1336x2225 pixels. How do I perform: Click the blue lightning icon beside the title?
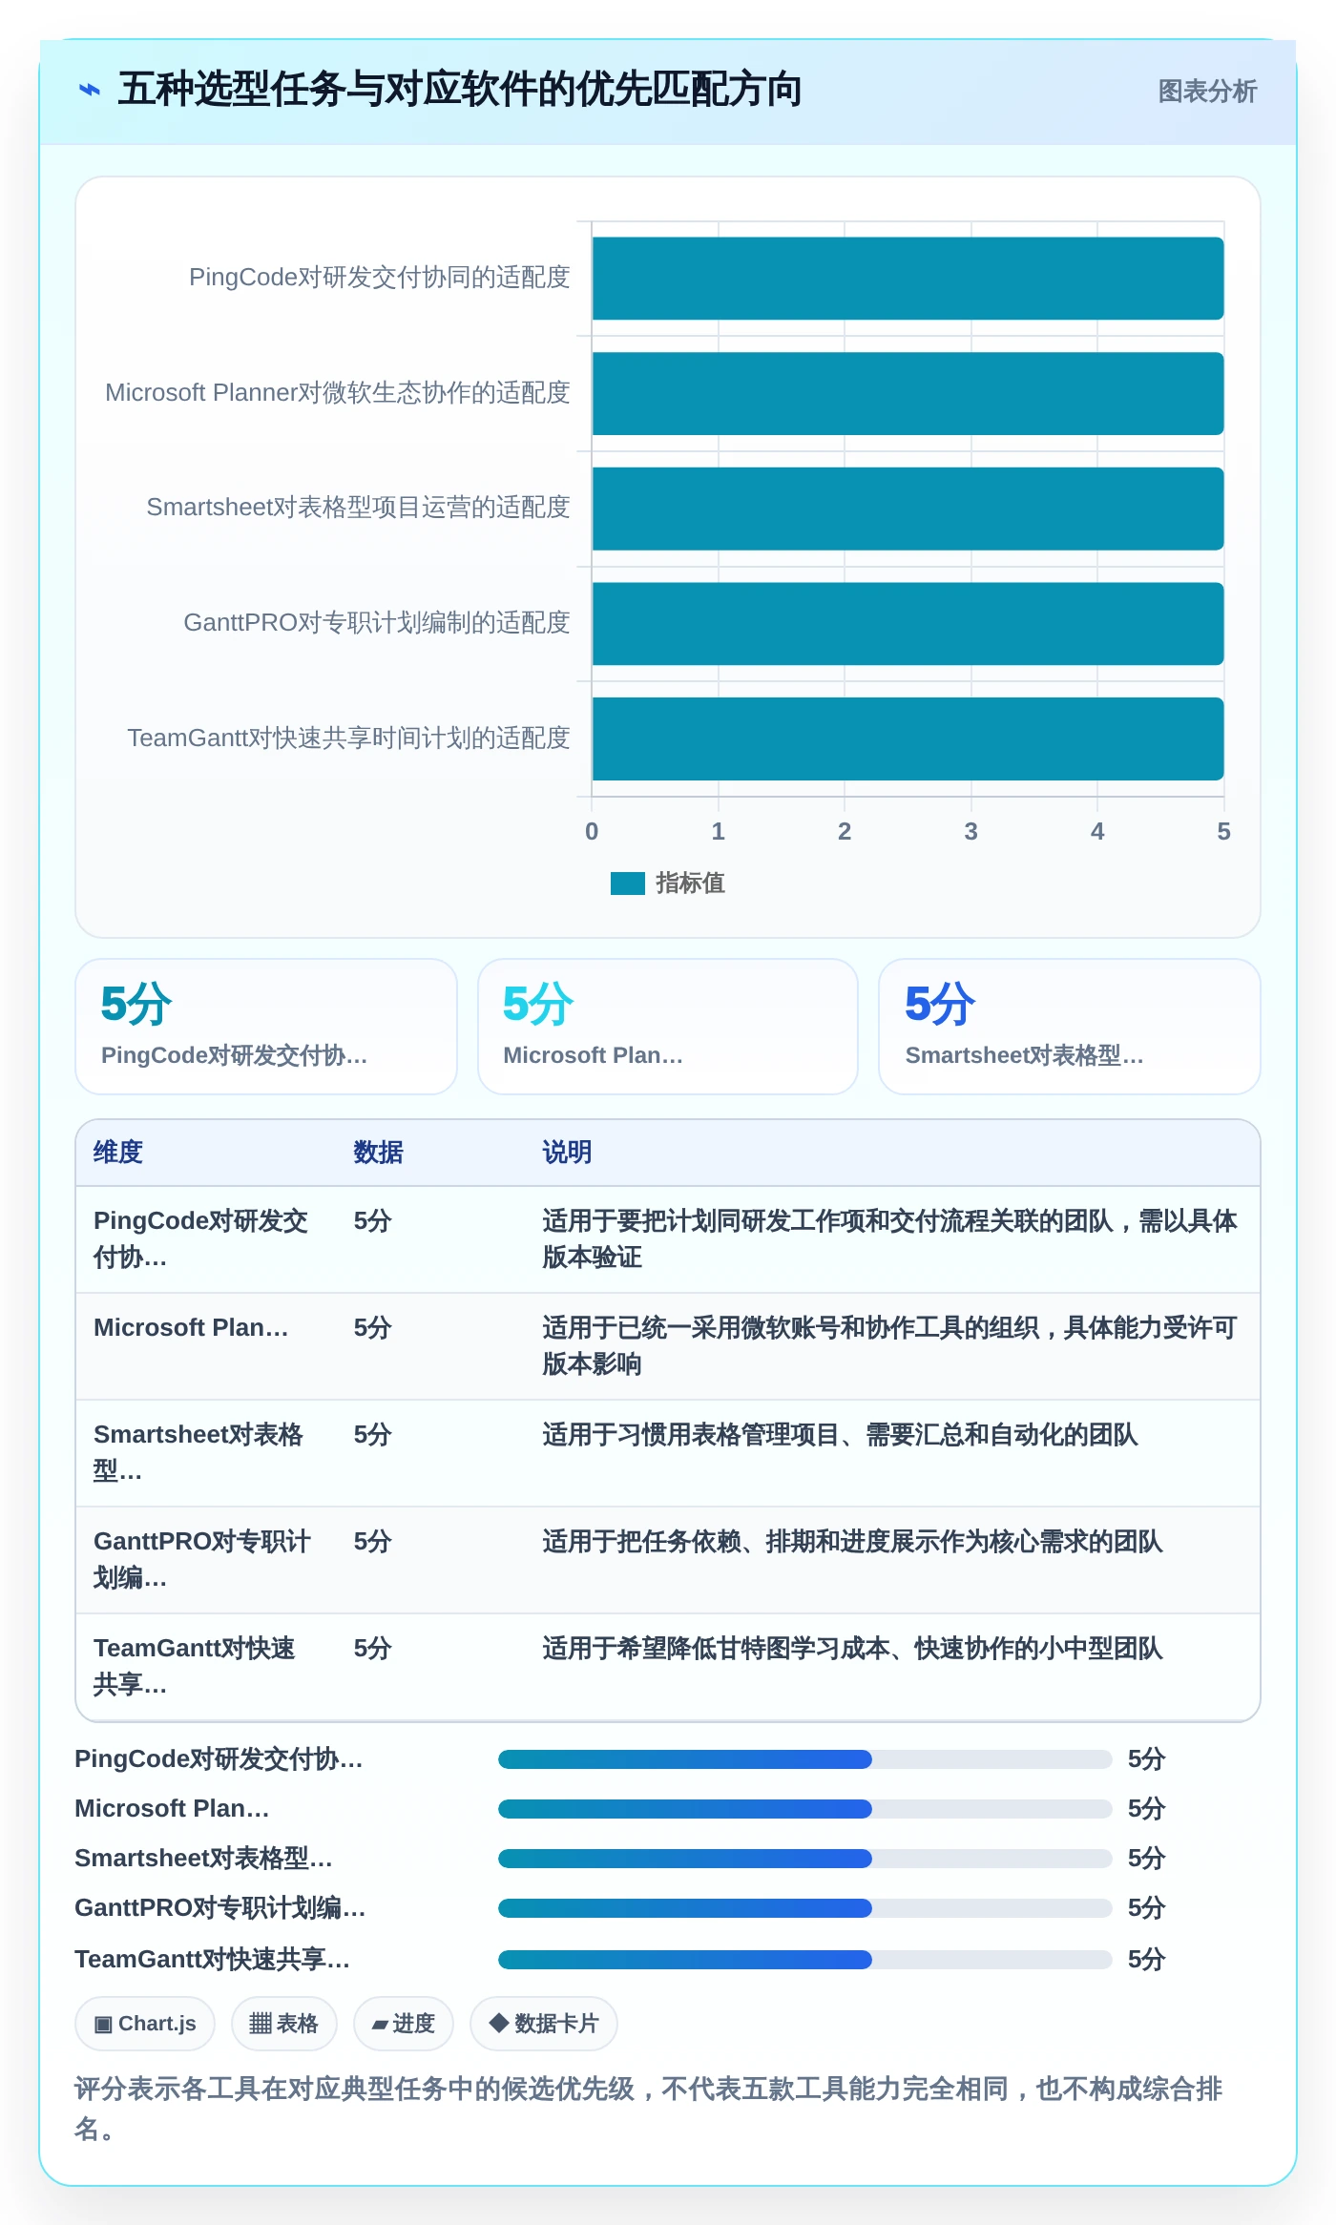(90, 91)
